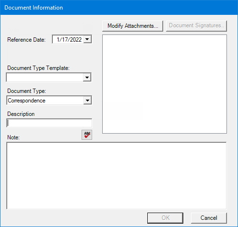Select the Correspondence value in Document Type
This screenshot has height=227, width=238.
click(26, 101)
